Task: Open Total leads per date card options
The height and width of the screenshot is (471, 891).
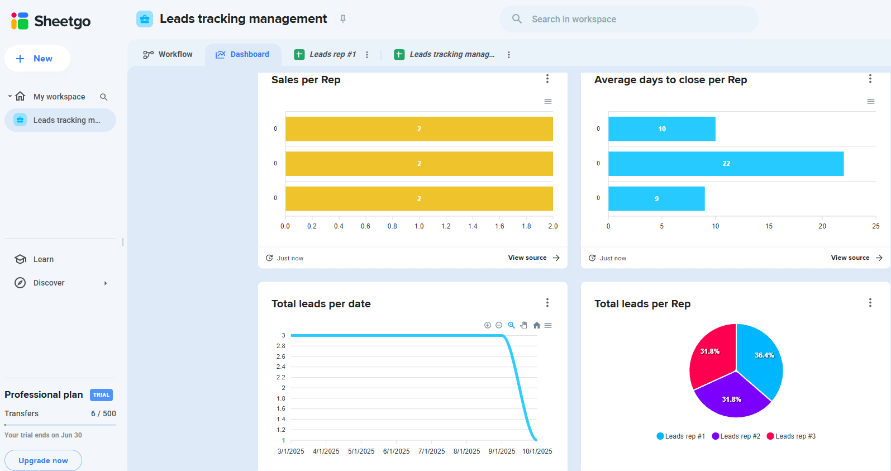Action: (x=547, y=303)
